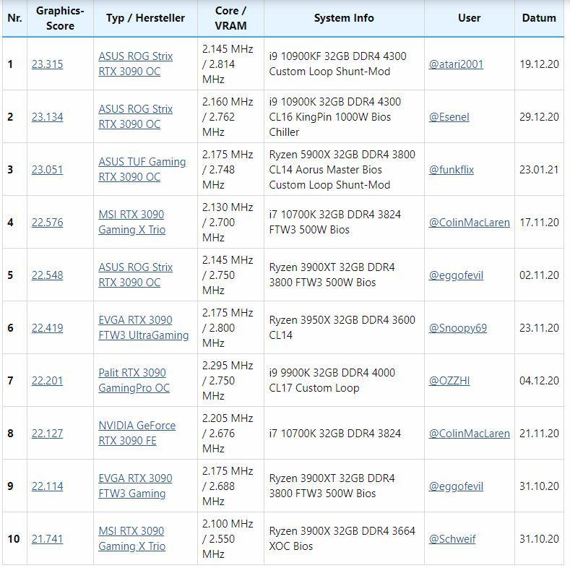Open EVGA RTX 3090 FTW3 UltraGaming link
Viewport: 570px width, 568px height.
pyautogui.click(x=144, y=327)
